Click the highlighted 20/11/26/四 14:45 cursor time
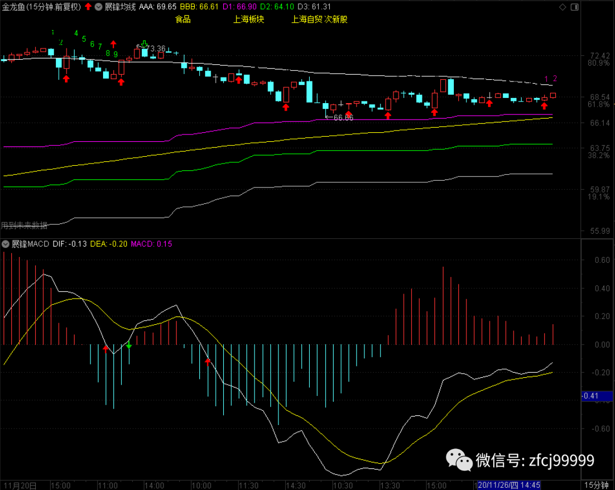615x490 pixels. tap(509, 485)
